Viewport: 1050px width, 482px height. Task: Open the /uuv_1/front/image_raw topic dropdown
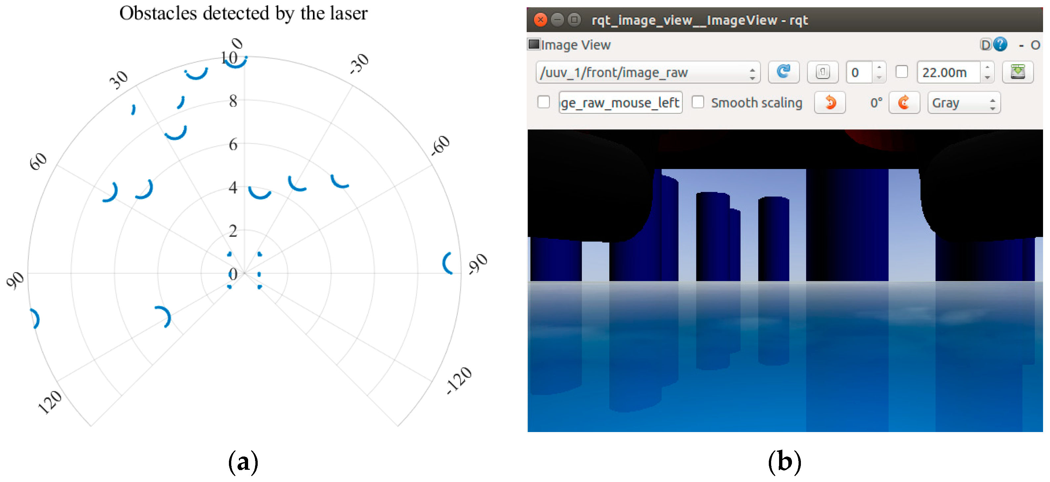647,72
